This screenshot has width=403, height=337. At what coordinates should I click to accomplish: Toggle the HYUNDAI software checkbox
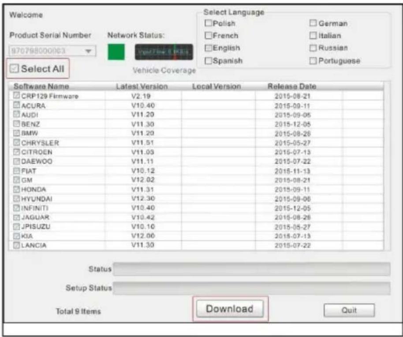coord(16,199)
